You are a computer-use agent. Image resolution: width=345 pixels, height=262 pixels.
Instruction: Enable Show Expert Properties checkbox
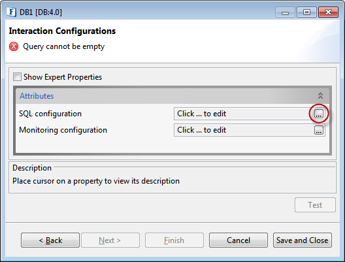17,77
